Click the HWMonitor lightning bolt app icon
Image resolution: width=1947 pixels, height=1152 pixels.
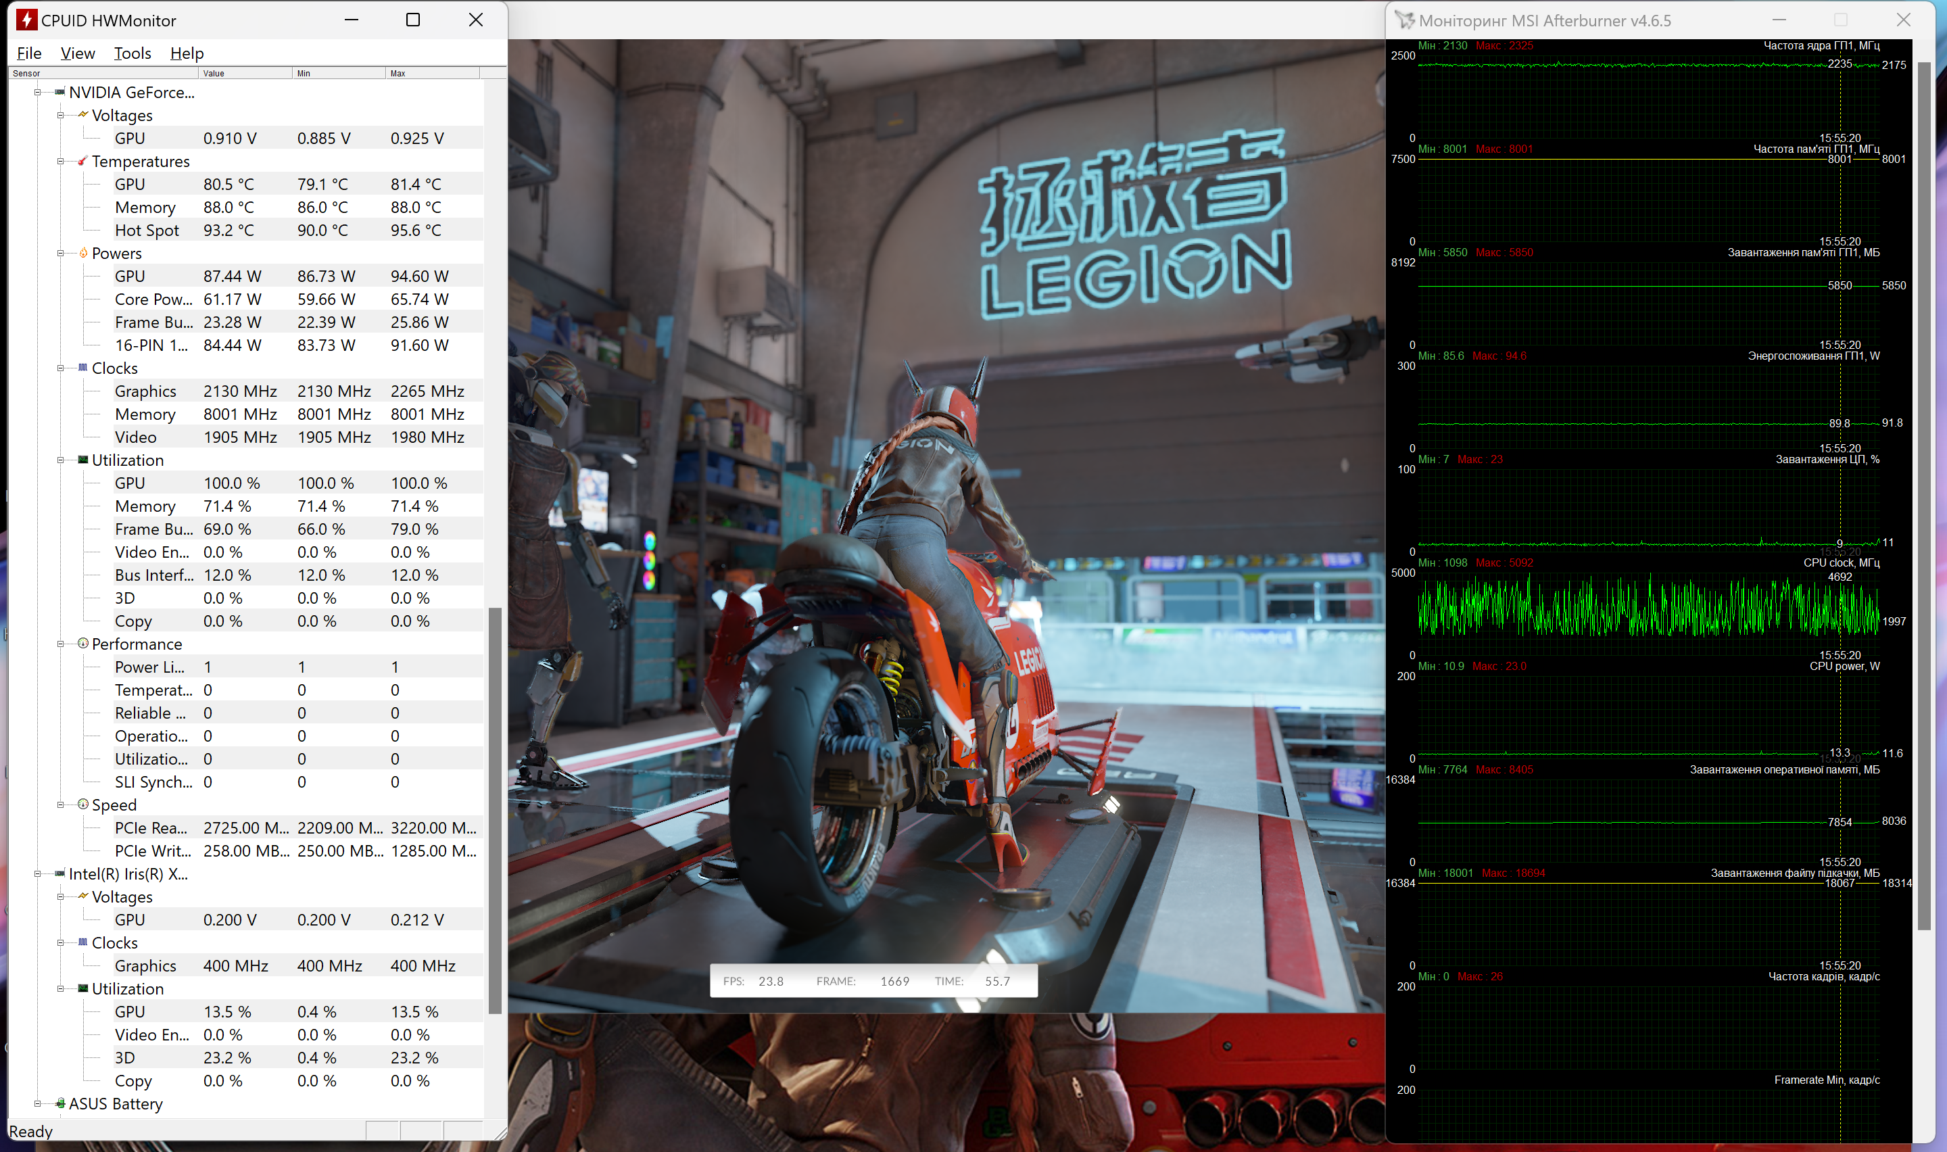coord(26,20)
